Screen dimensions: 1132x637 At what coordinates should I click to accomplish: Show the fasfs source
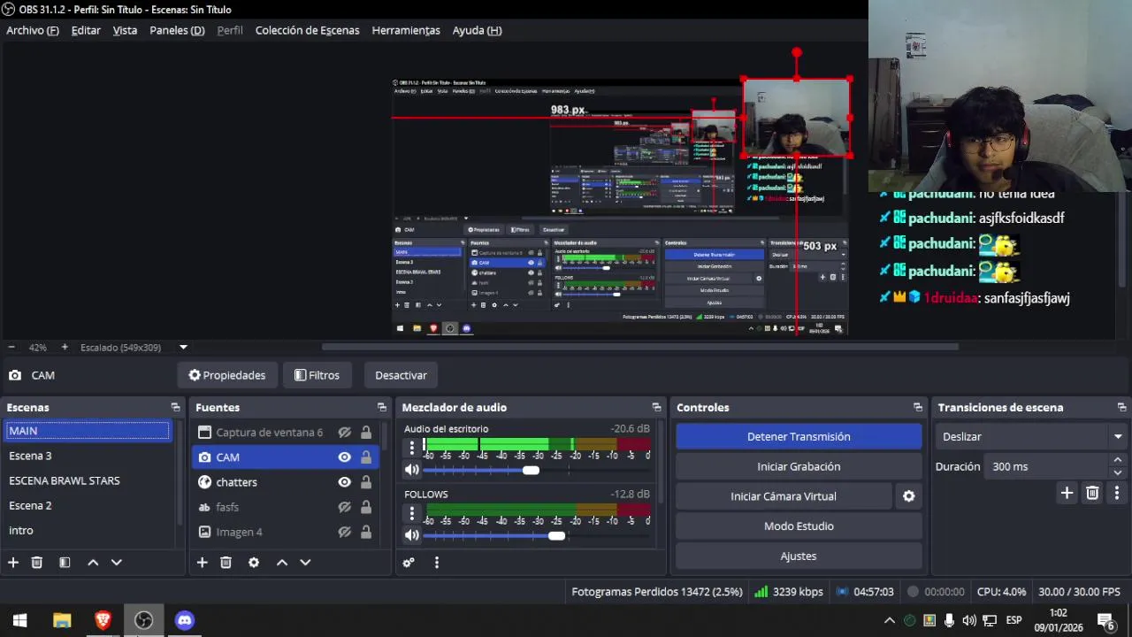pyautogui.click(x=344, y=507)
